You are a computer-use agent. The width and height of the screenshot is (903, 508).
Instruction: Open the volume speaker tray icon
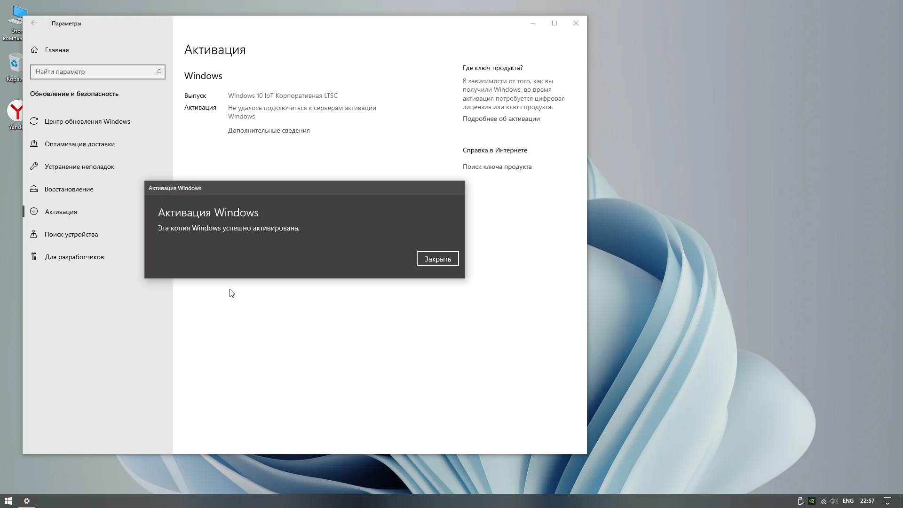833,501
